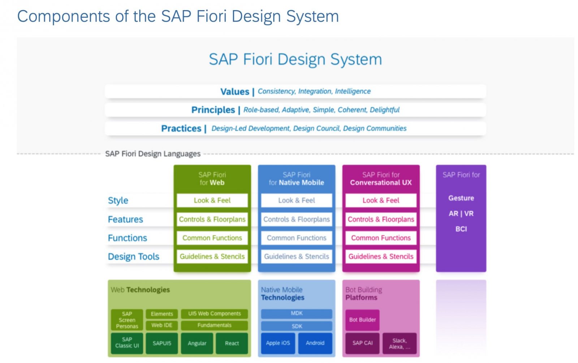Screen dimensions: 578x363
Task: Click 'AR | VR' in the purple column
Action: pyautogui.click(x=461, y=214)
